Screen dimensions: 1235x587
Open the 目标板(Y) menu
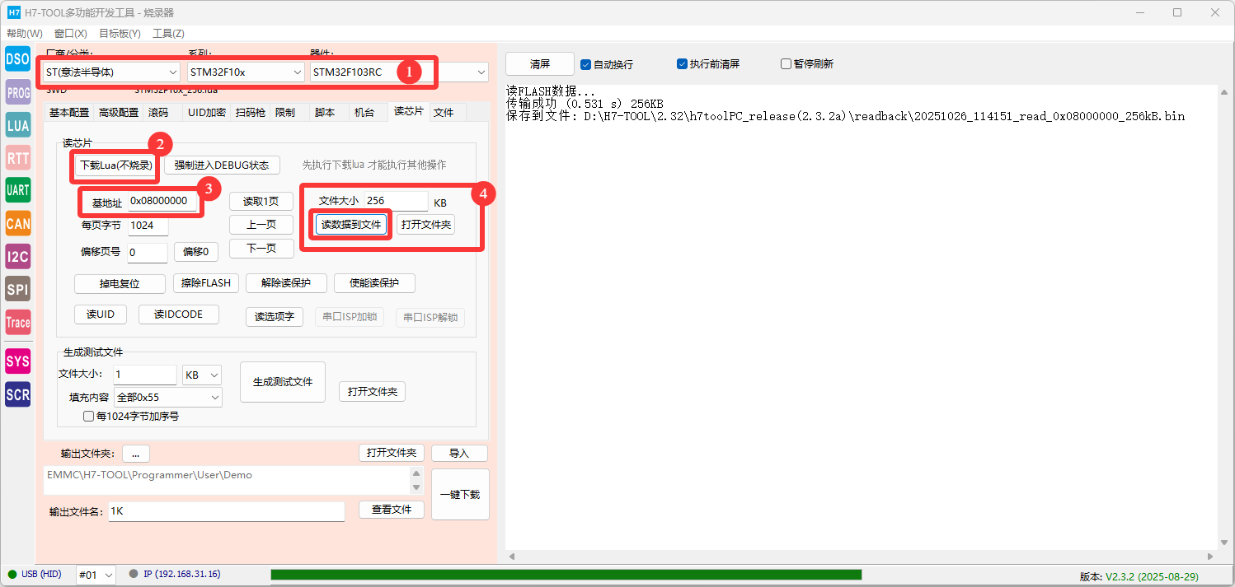click(120, 34)
